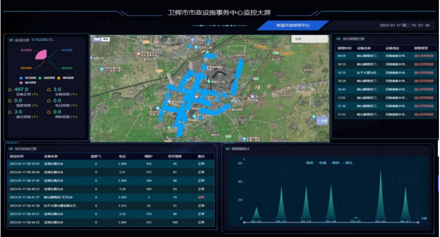
Task: Click the bell icon beside 0.0 倾斜报警
Action: tap(49, 112)
